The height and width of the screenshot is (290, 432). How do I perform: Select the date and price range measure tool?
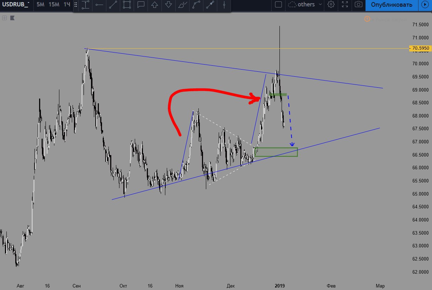[x=85, y=5]
